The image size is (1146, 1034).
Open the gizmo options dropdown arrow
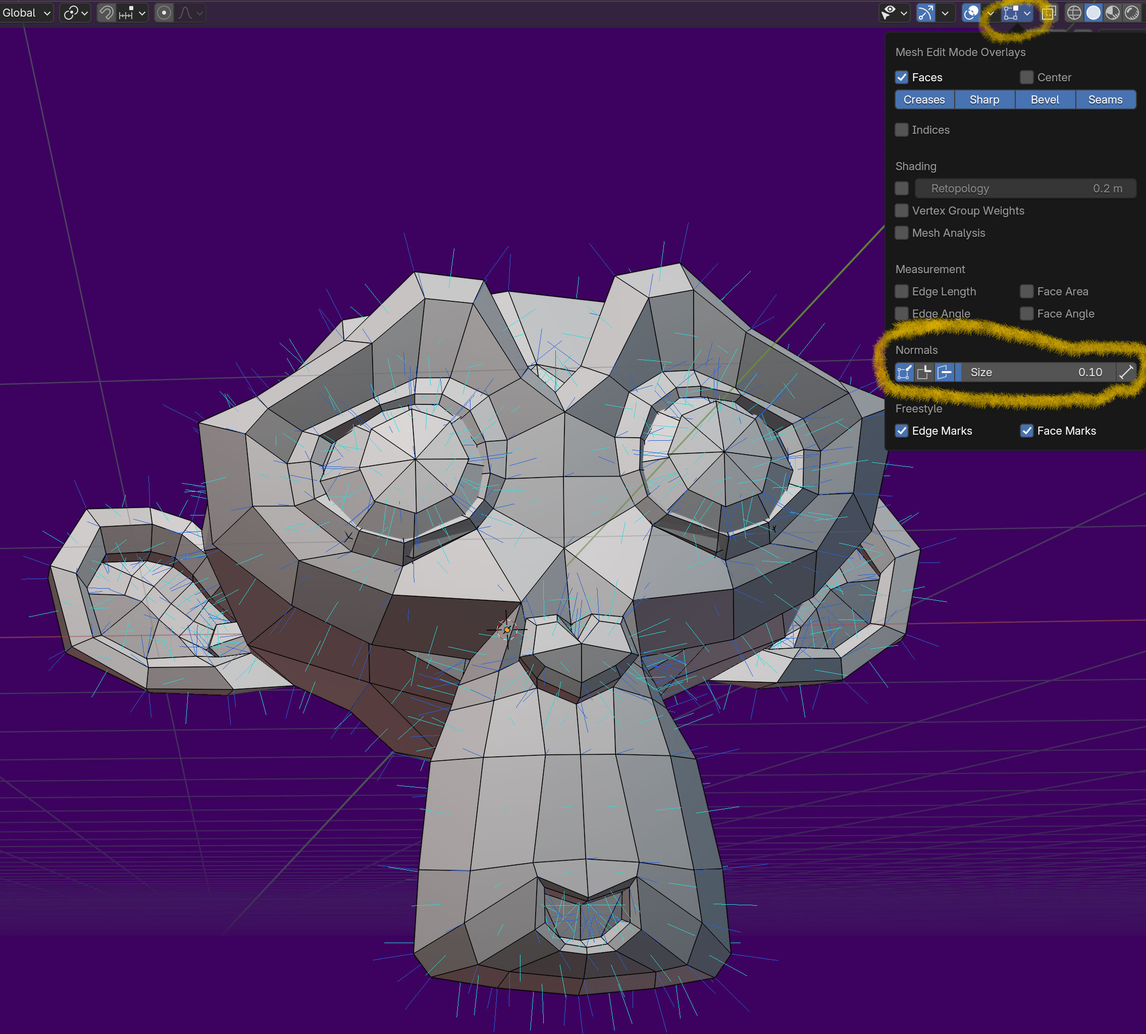[945, 13]
